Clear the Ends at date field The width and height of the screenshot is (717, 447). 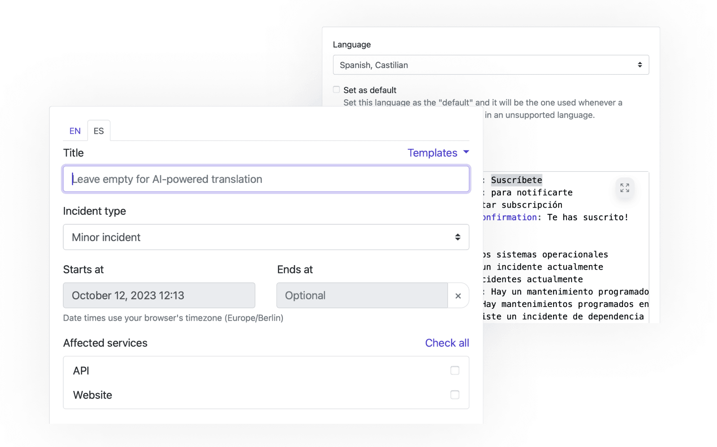458,296
